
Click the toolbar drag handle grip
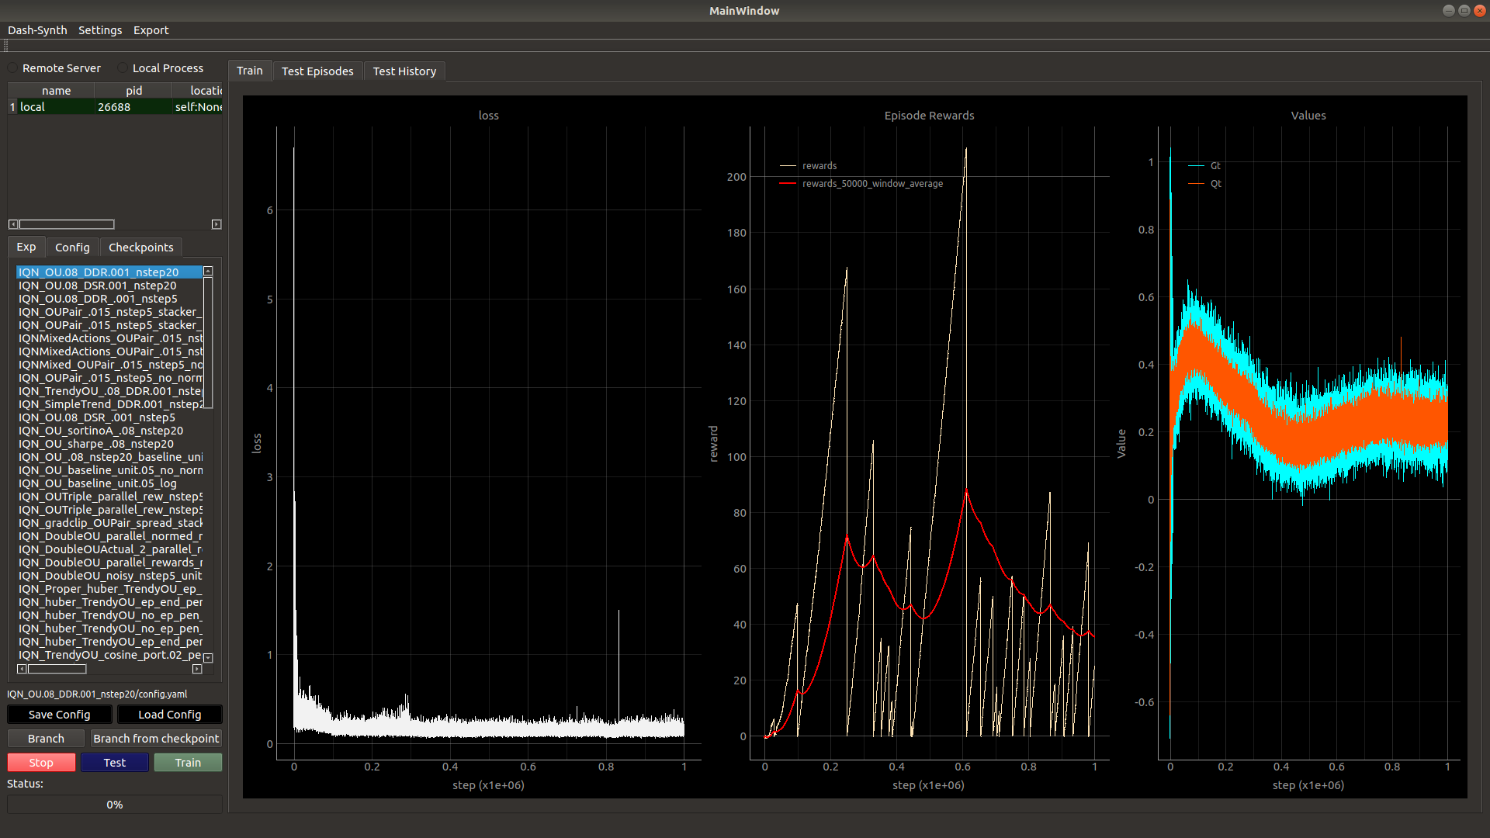point(5,46)
